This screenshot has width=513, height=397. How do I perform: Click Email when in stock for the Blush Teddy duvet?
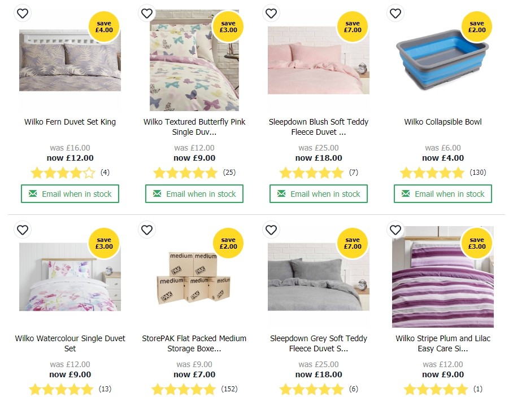click(x=318, y=193)
